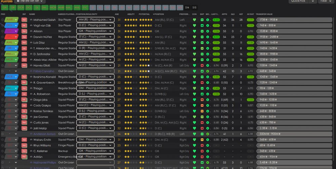Click the info badge next to Adrián
Screen dimensions: 336x169
(x=24, y=157)
